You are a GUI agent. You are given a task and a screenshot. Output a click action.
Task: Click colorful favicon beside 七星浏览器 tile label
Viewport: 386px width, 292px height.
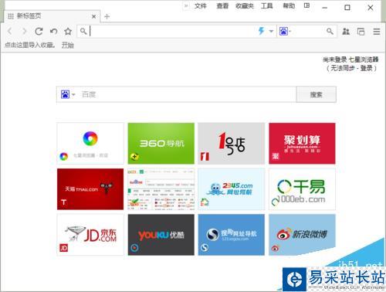click(63, 156)
